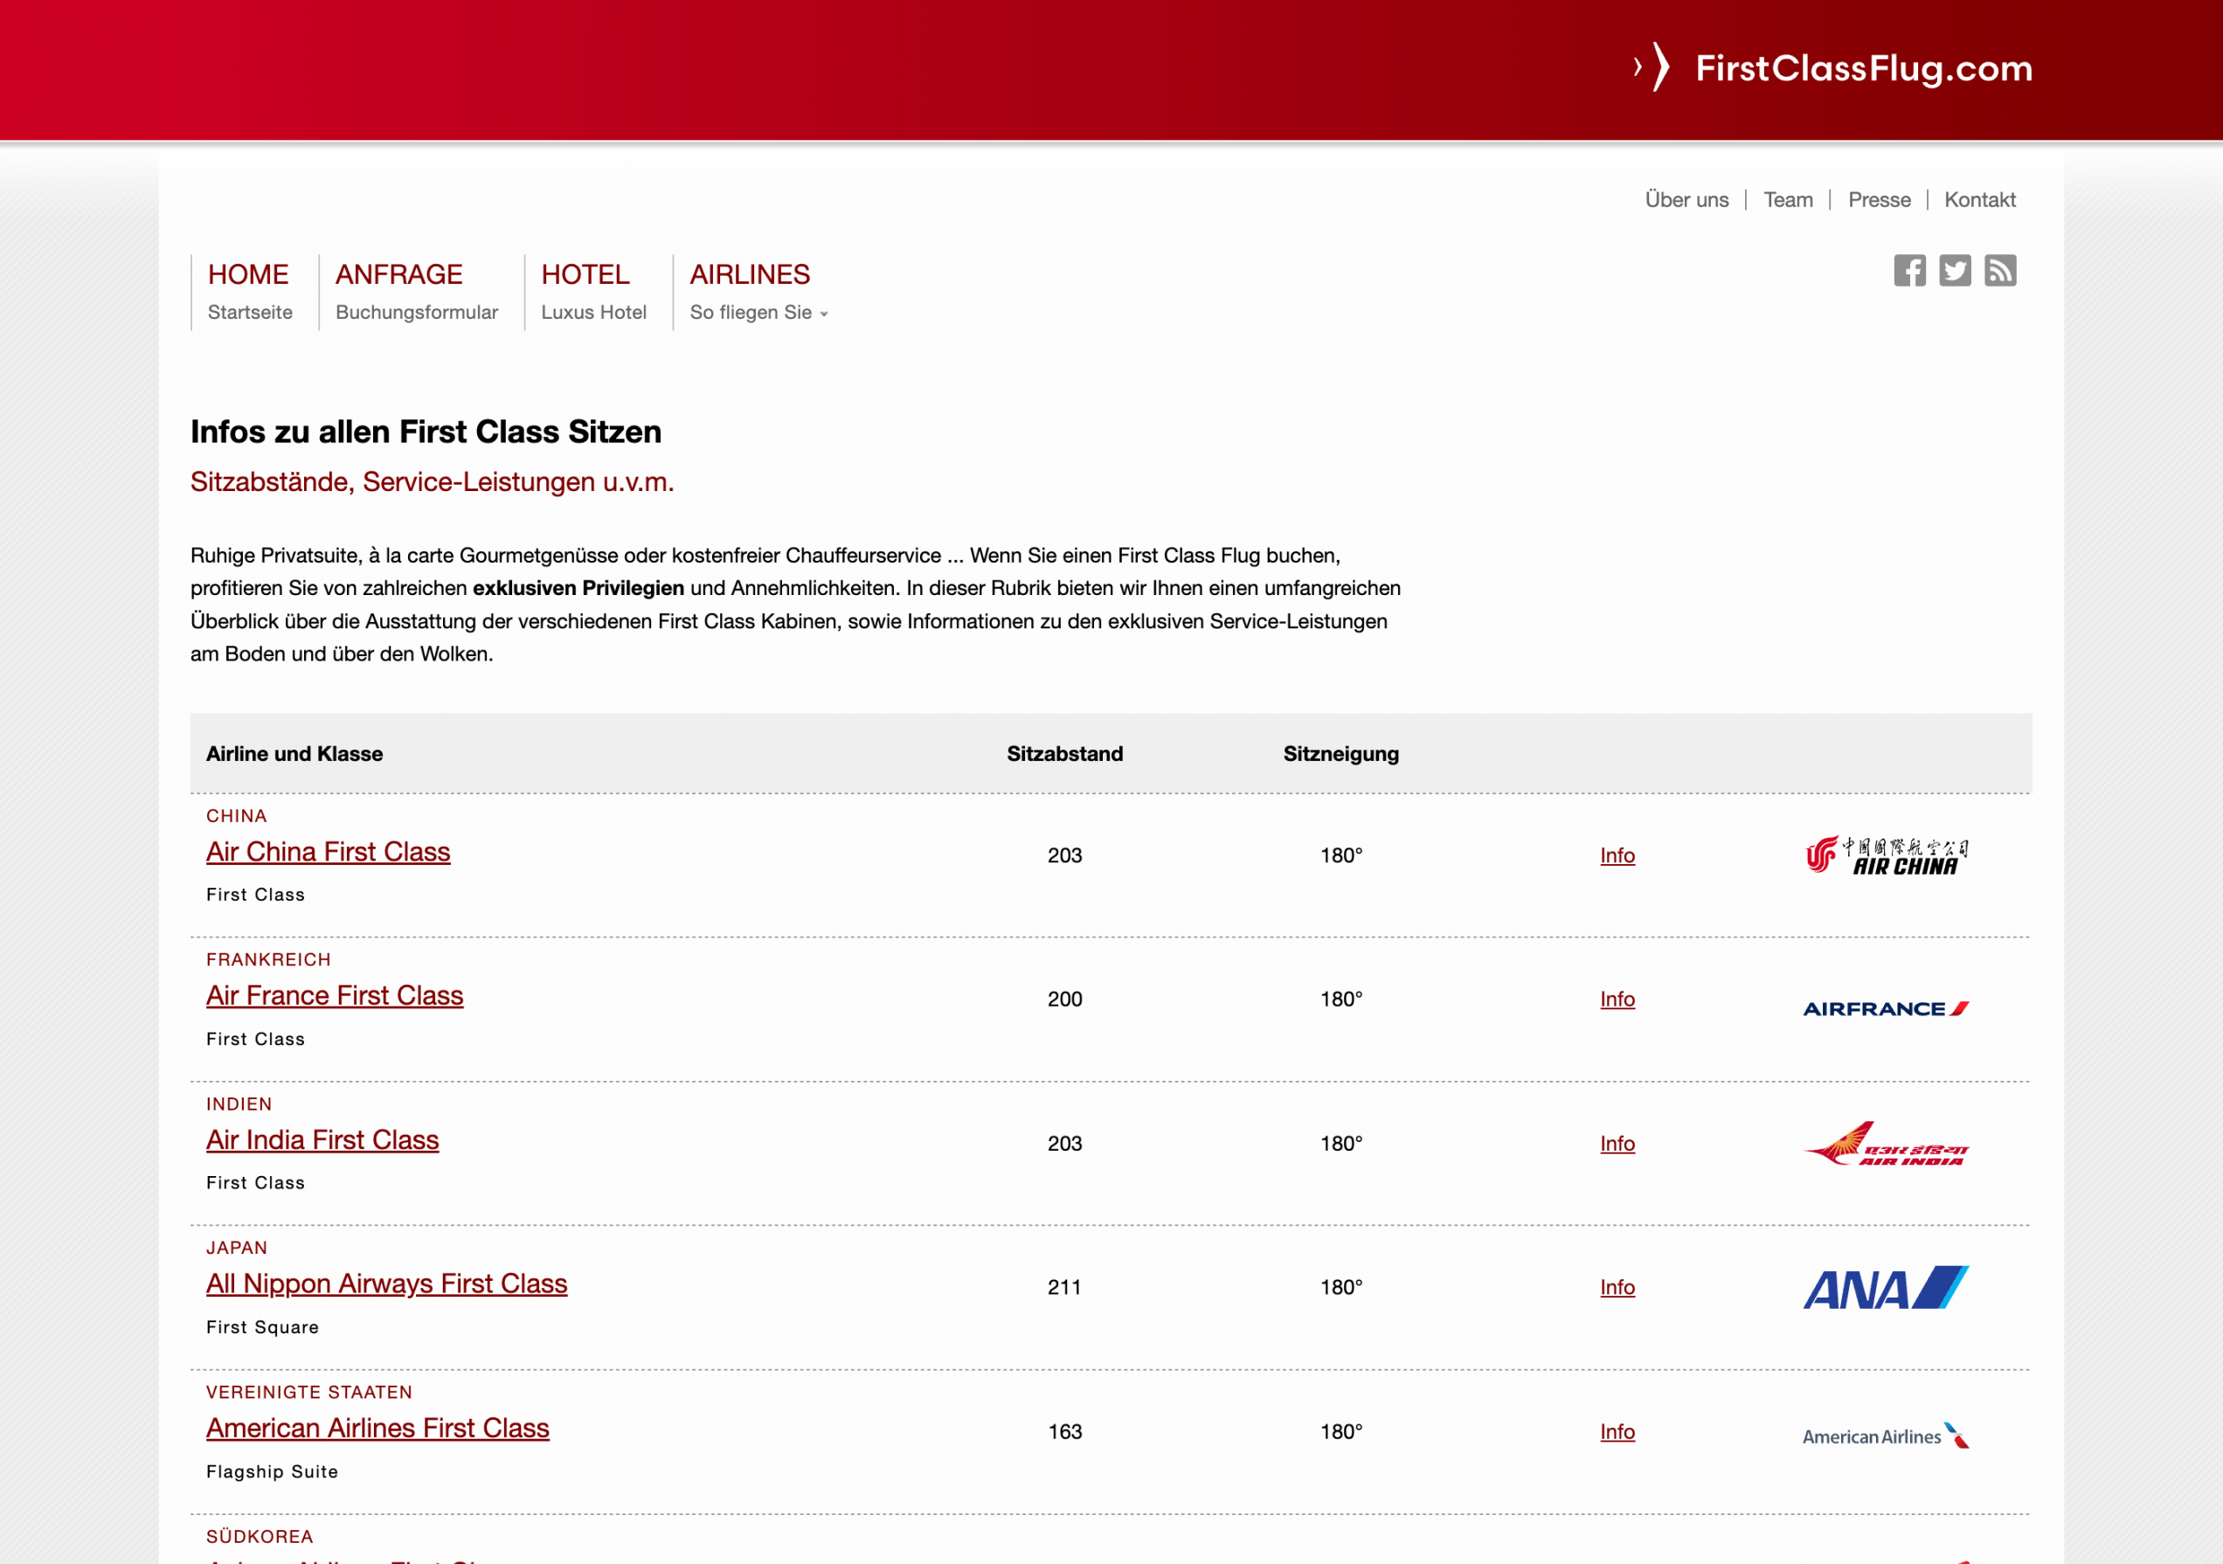
Task: Click Info link for Air France row
Action: (x=1617, y=999)
